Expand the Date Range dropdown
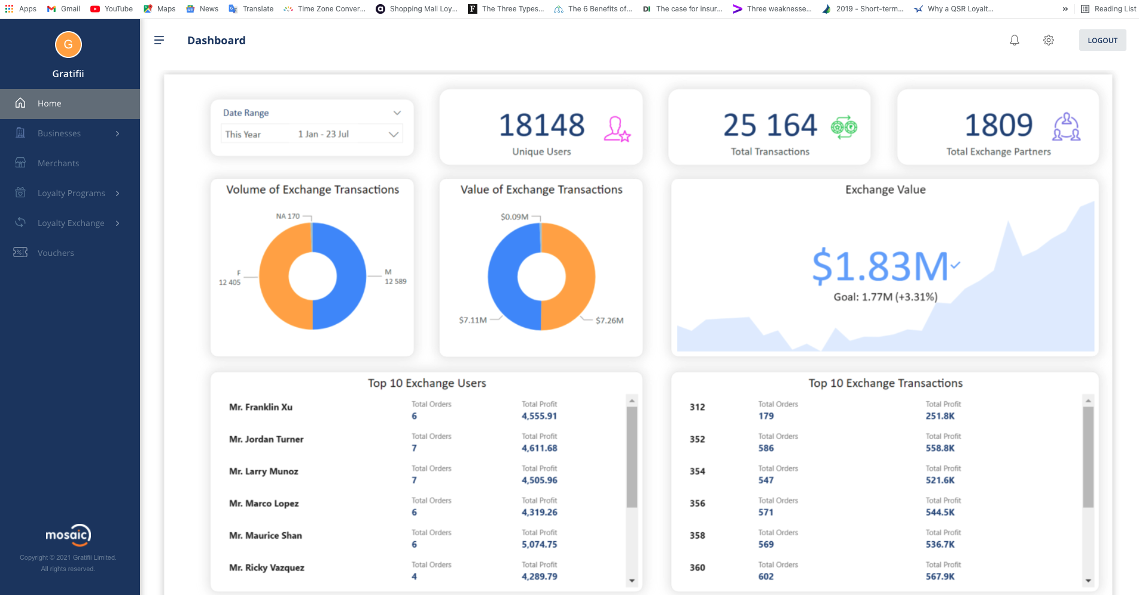The height and width of the screenshot is (595, 1139). [397, 112]
